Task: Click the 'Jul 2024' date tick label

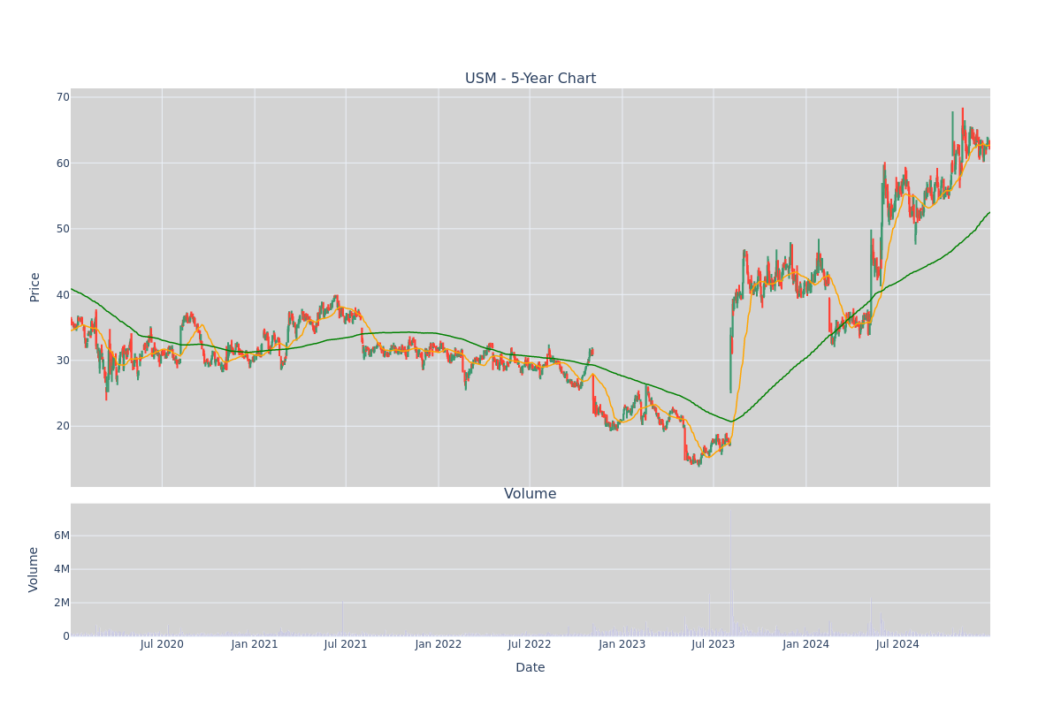Action: click(897, 644)
